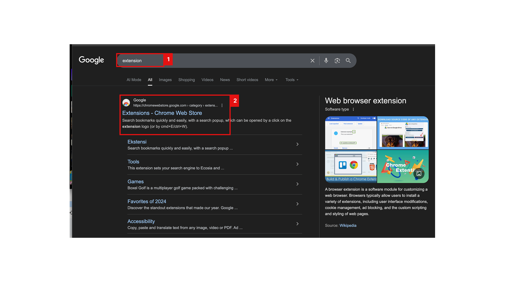Open the Favorites of 2024 sitelink
Image resolution: width=505 pixels, height=282 pixels.
tap(147, 201)
